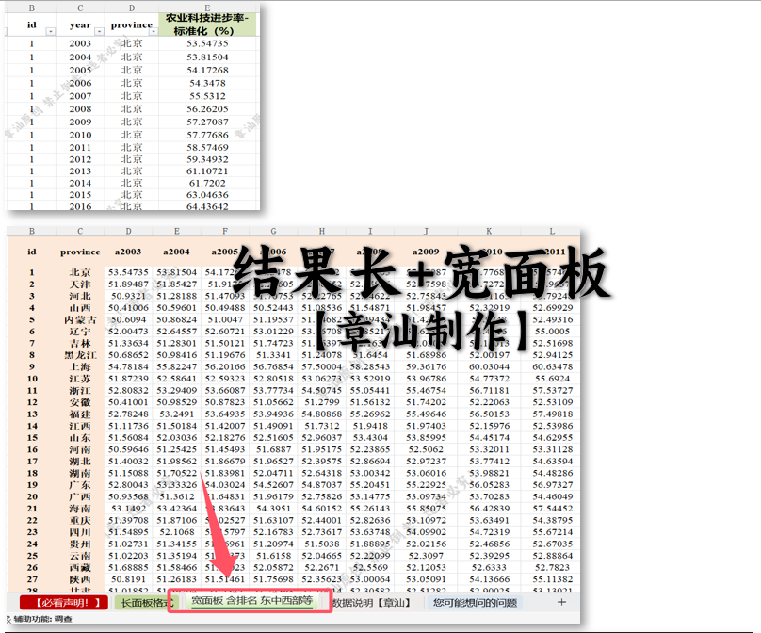Select the value 56.26205 for 2008
Screen dimensions: 761x633
207,109
